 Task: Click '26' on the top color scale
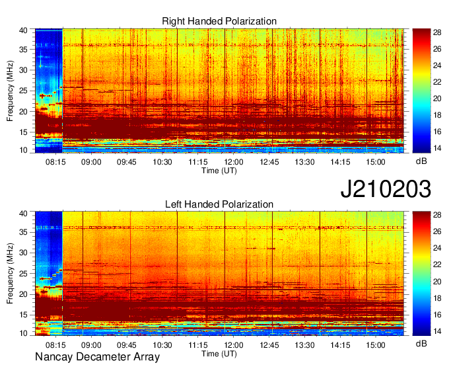[437, 49]
